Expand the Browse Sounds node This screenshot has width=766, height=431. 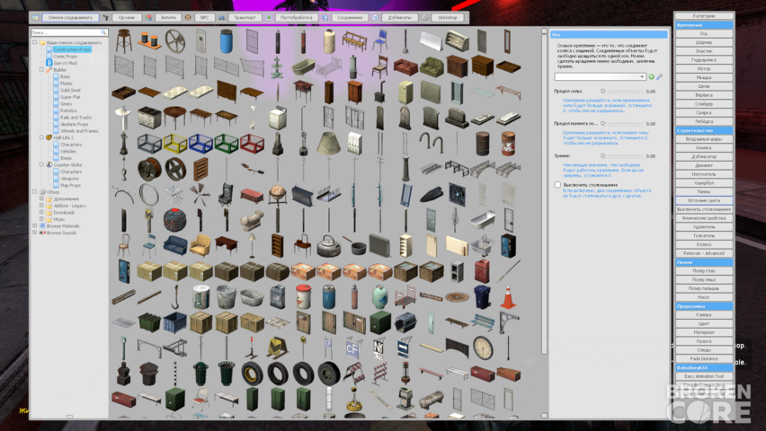click(x=35, y=233)
